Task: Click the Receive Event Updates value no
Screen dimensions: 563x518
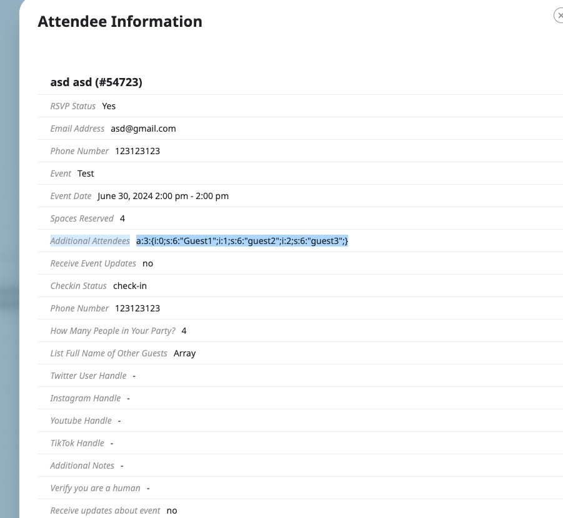Action: click(147, 263)
